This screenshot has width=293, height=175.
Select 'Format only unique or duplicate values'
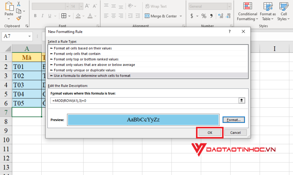point(148,70)
